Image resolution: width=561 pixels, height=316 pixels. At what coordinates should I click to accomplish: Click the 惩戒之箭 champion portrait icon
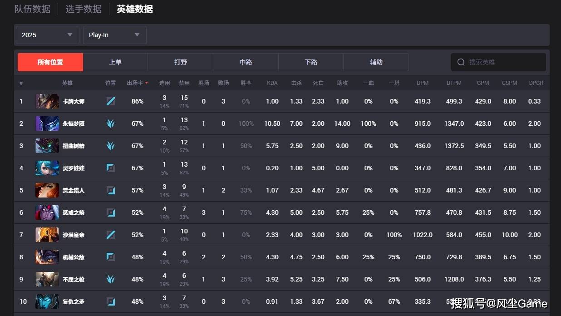[47, 212]
